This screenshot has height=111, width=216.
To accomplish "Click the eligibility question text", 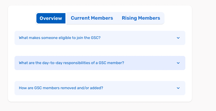I will [x=60, y=38].
